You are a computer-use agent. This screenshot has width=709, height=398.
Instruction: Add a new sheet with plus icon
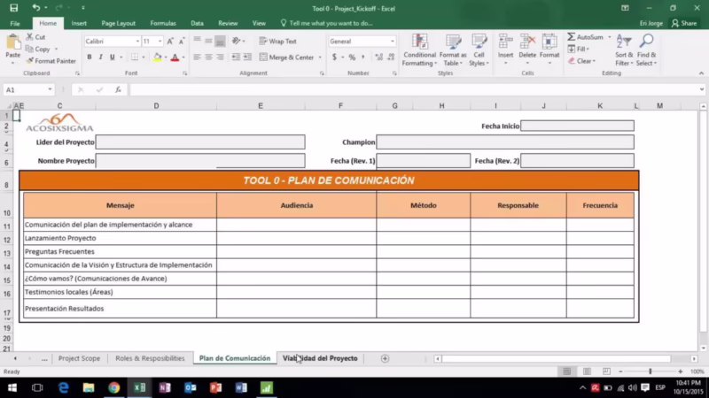[385, 358]
